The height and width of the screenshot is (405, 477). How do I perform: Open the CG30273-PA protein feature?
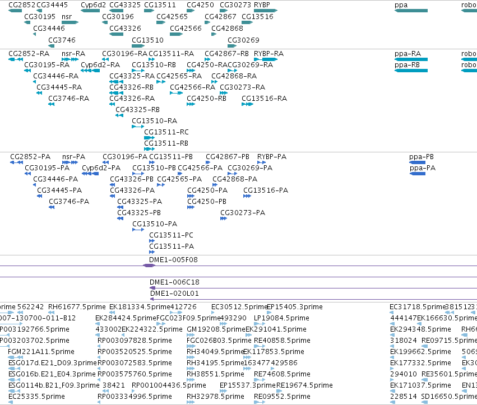click(224, 218)
